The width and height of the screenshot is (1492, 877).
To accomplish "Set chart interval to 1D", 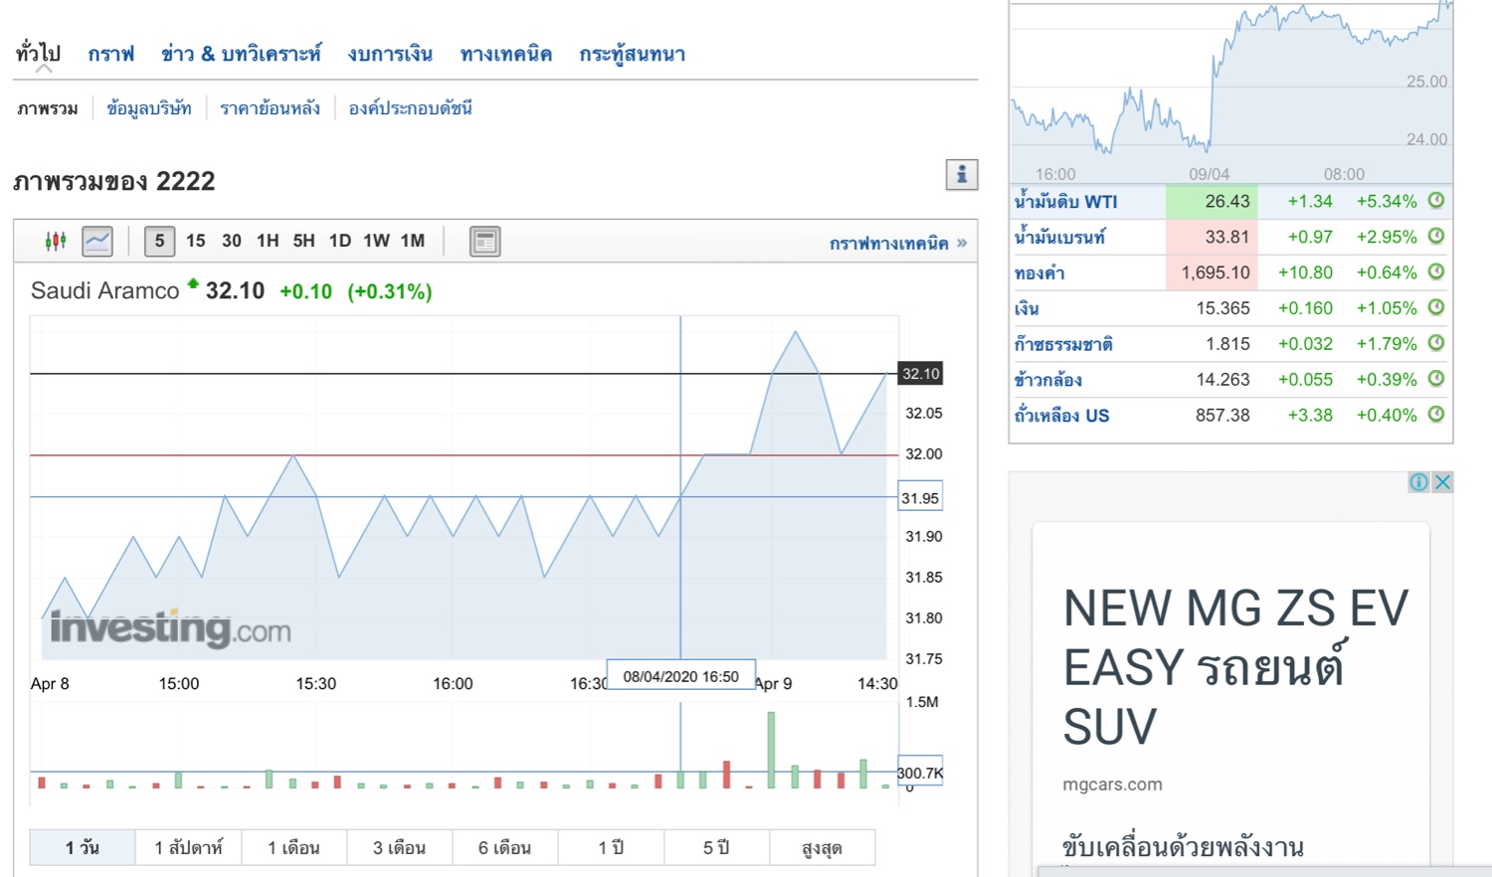I will point(340,241).
